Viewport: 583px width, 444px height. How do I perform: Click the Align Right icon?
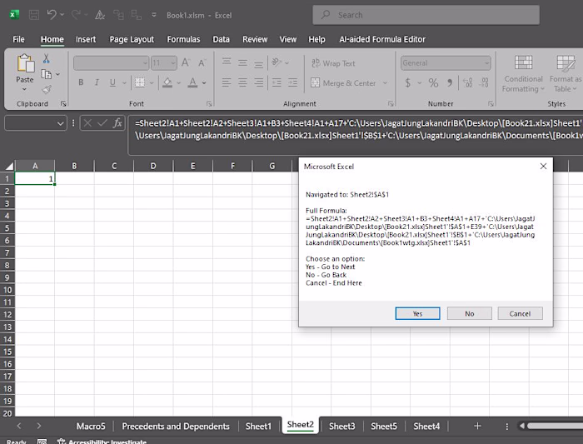point(258,82)
